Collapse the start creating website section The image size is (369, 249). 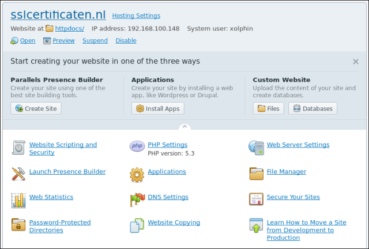pos(184,127)
